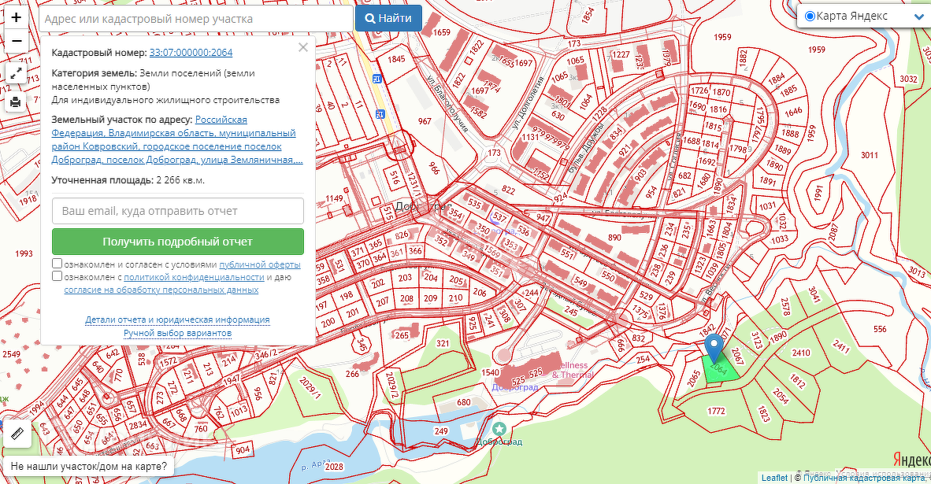Zoom out the map with minus button
Image resolution: width=931 pixels, height=484 pixels.
16,41
